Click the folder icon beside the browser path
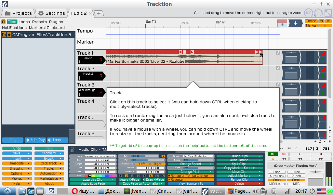Screen dimensions: 333x195 click(4, 34)
